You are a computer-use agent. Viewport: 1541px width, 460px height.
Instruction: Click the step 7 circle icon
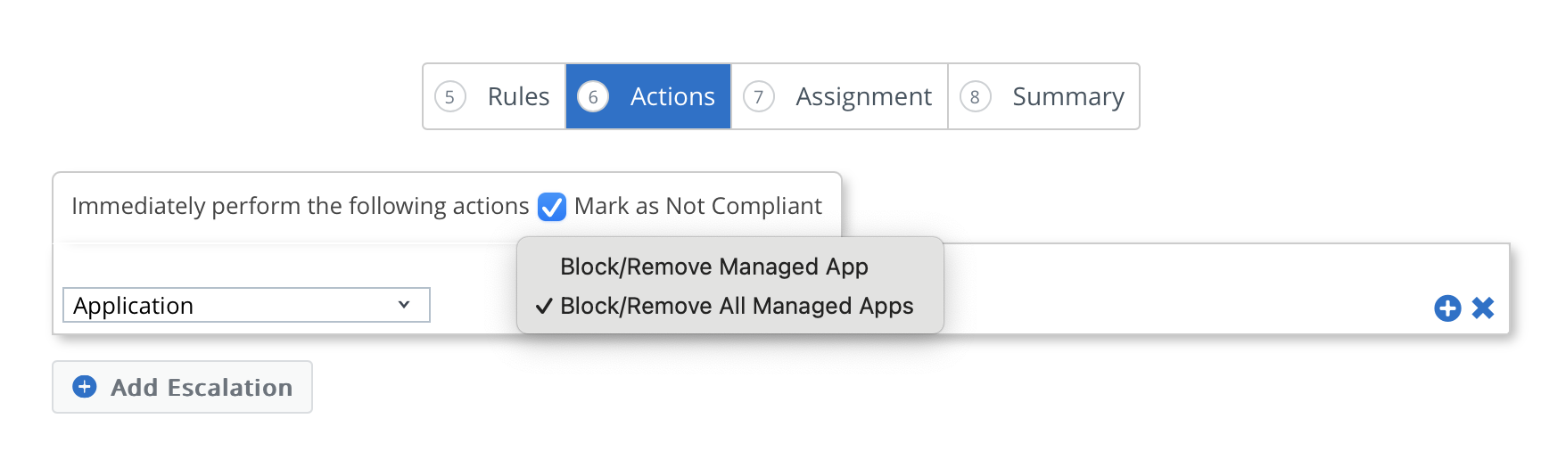tap(759, 96)
